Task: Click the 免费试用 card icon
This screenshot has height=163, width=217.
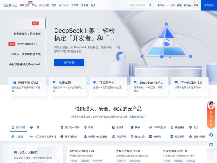Action: [55, 83]
